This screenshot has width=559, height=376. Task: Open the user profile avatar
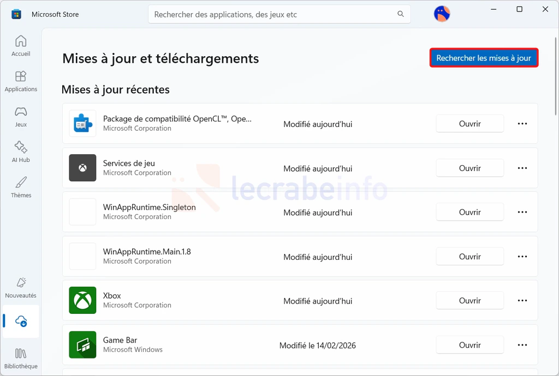(x=442, y=14)
